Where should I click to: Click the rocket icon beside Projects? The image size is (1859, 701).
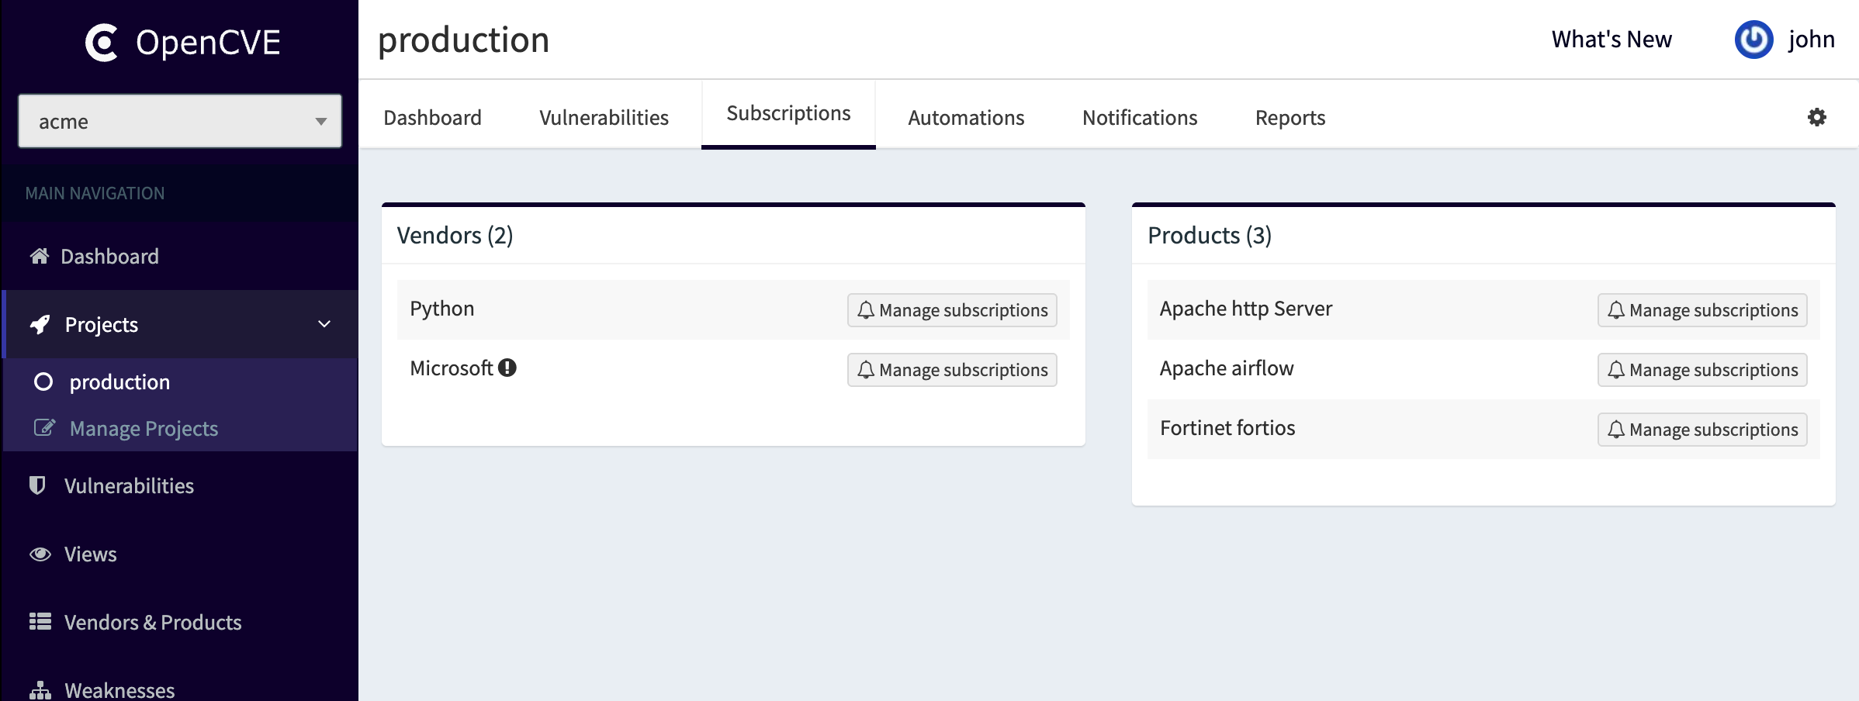coord(40,324)
